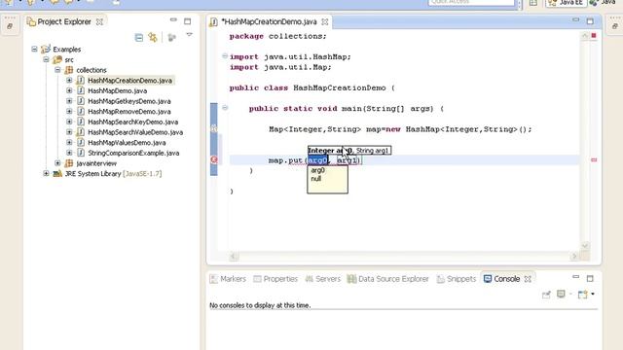Expand HashMapCreationDemo.java tree node
623x350 pixels.
point(69,80)
